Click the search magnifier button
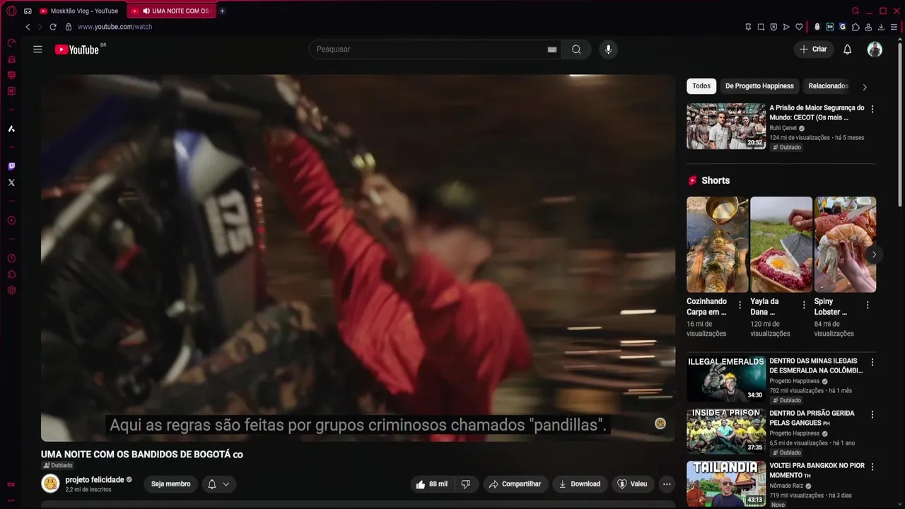905x509 pixels. [576, 49]
